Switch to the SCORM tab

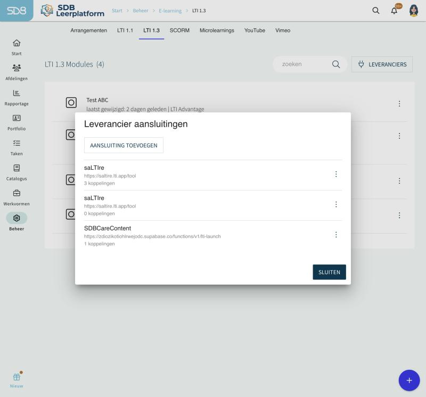179,30
